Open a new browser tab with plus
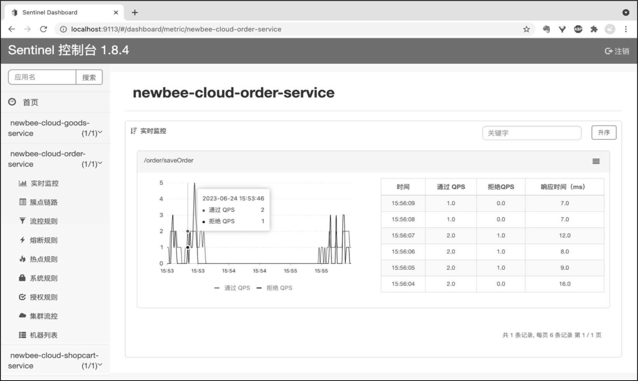Viewport: 638px width, 381px height. tap(135, 12)
